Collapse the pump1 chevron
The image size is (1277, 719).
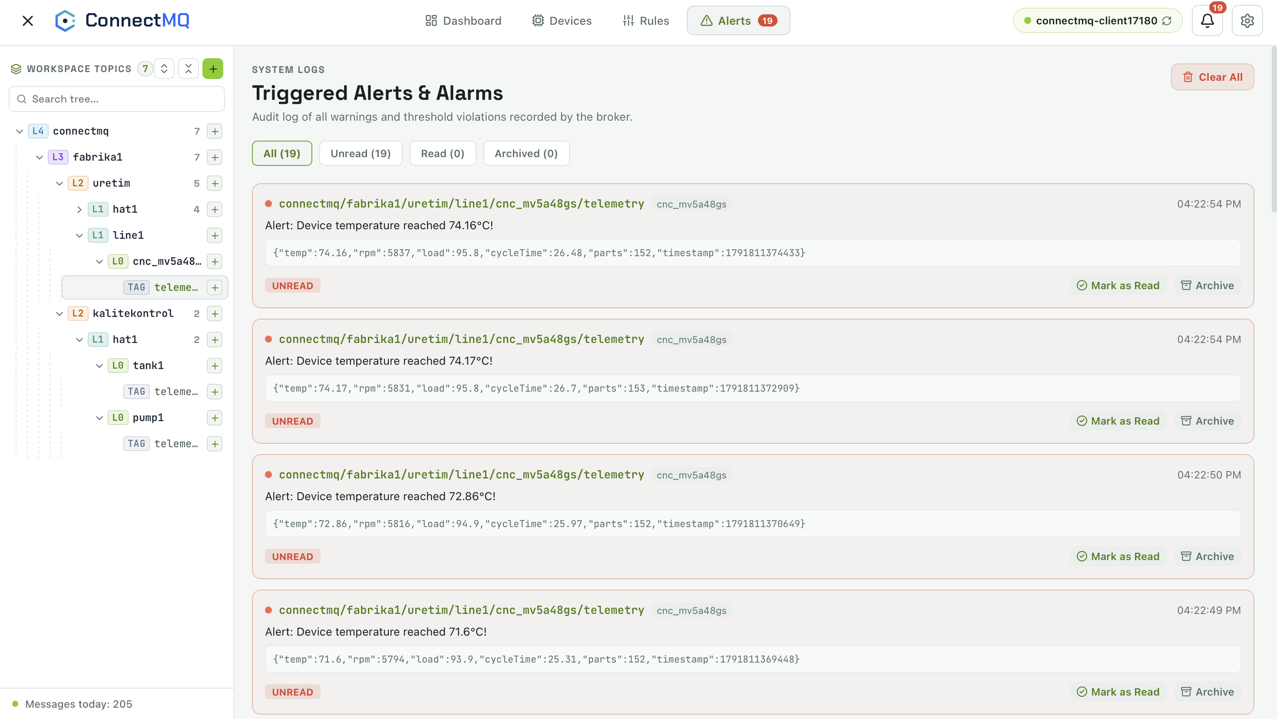pos(99,418)
